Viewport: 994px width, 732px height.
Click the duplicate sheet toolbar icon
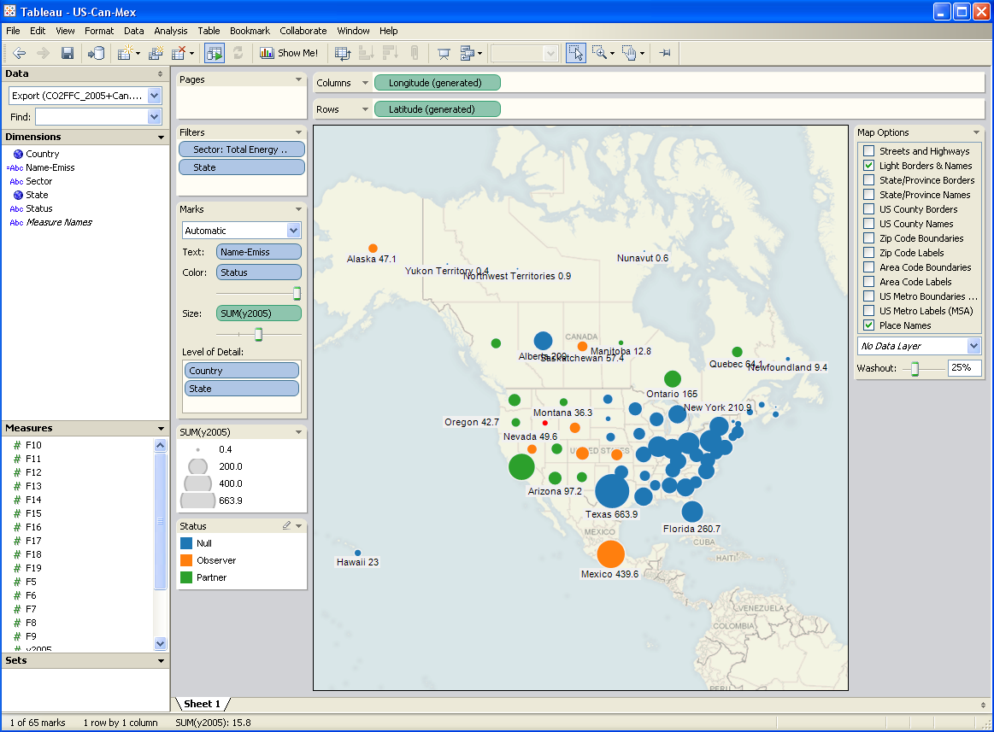click(x=156, y=53)
